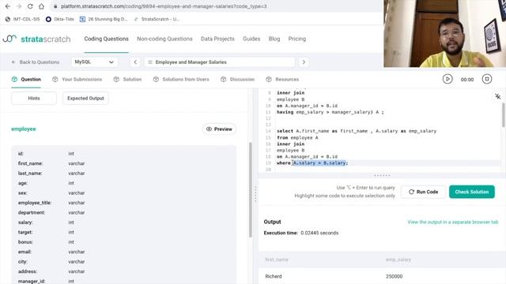Open Blog menu item
Viewport: 506px width, 284px height.
click(274, 39)
